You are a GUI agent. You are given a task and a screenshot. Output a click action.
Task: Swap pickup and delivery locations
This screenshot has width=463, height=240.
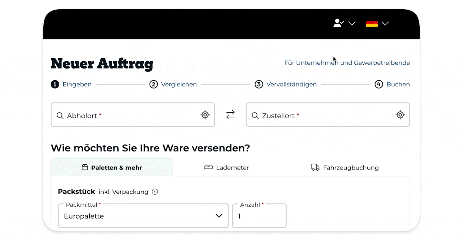[230, 115]
